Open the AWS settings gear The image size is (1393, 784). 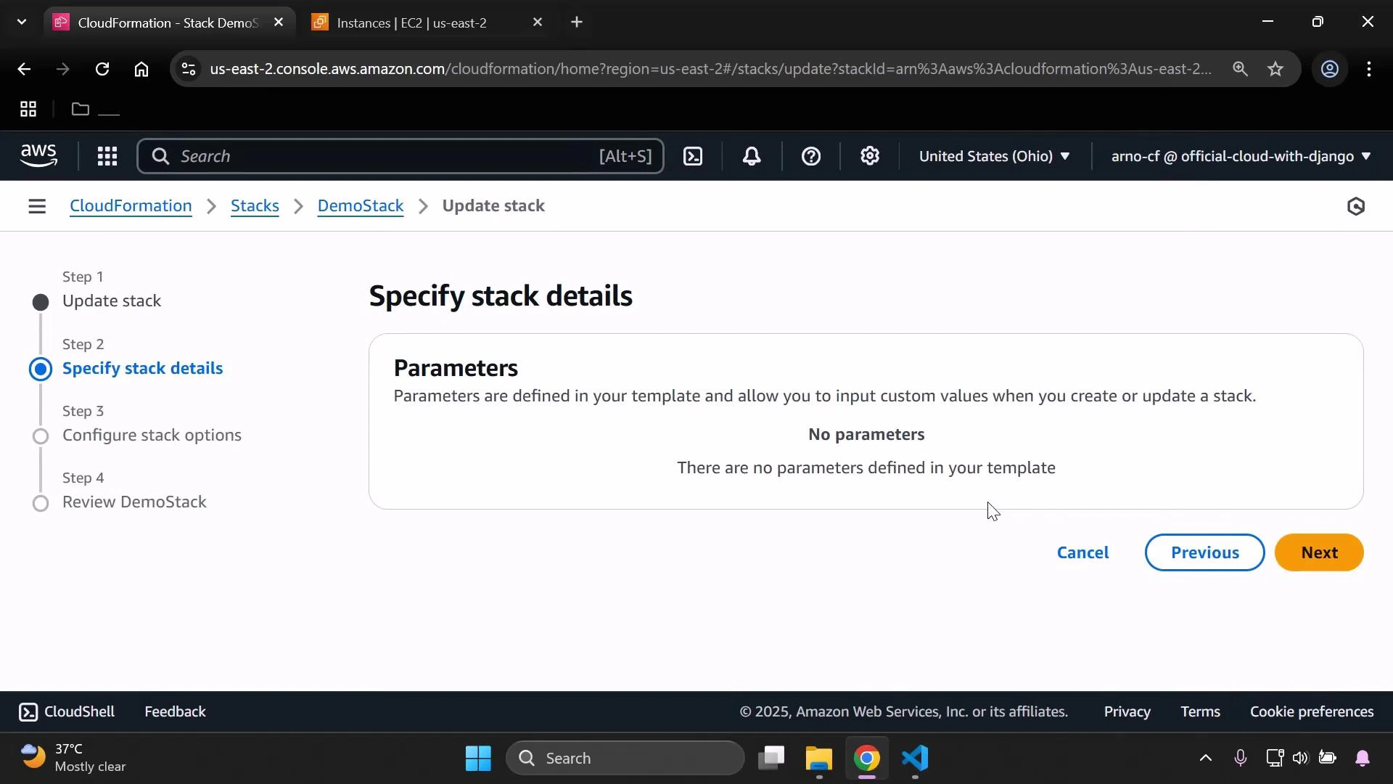click(x=870, y=156)
